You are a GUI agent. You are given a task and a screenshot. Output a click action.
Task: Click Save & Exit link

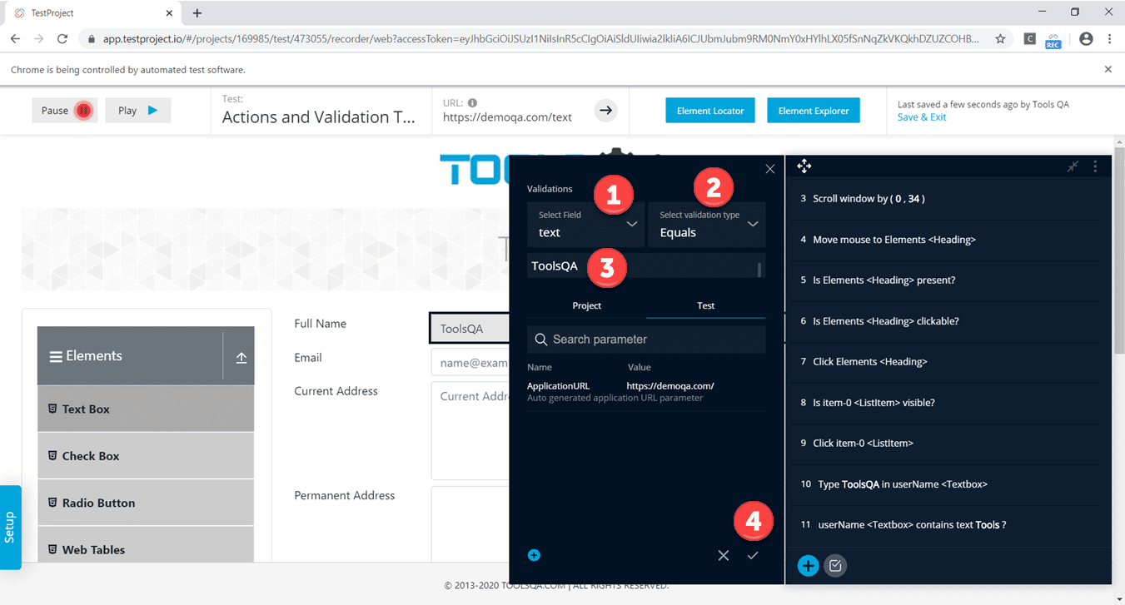coord(921,117)
